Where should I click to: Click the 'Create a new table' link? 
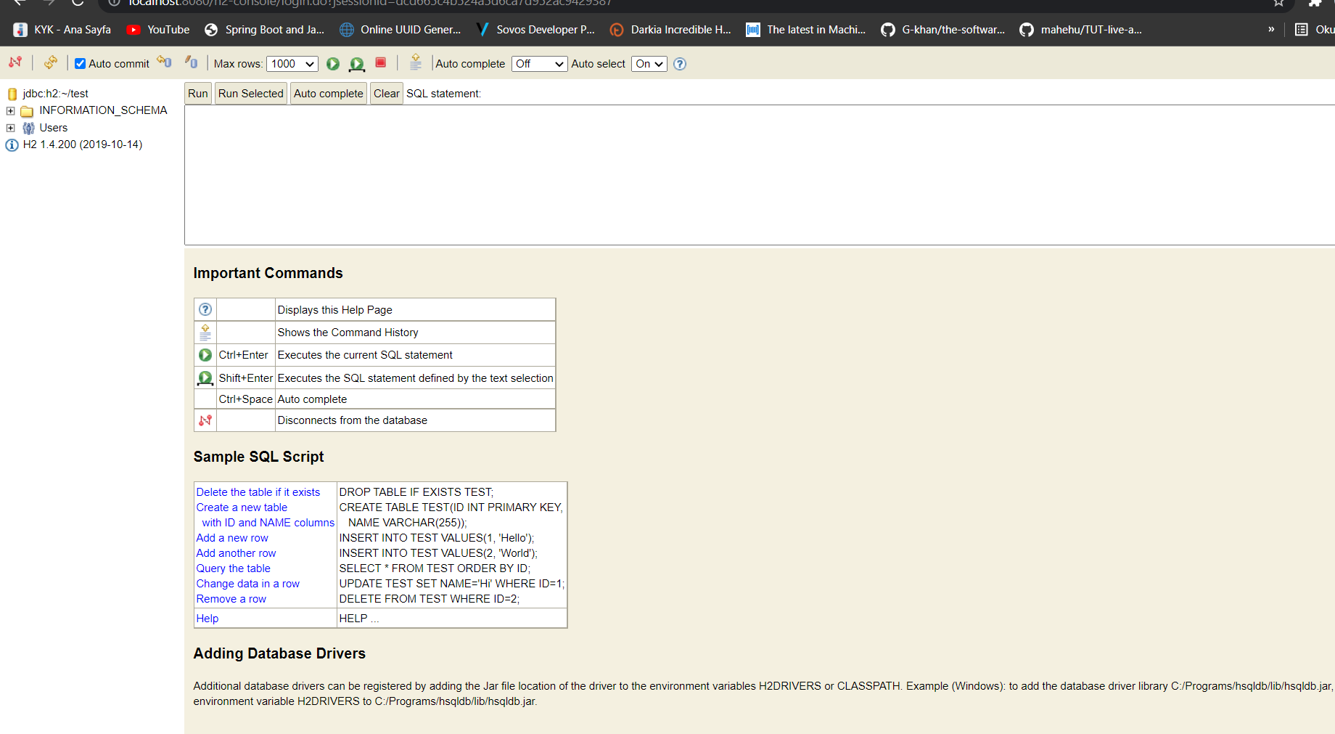(x=242, y=507)
